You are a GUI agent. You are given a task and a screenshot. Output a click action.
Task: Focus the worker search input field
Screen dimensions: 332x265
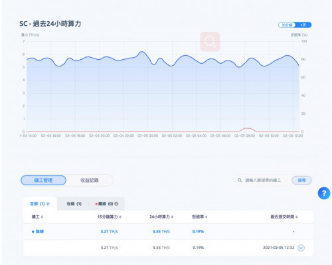tap(263, 180)
